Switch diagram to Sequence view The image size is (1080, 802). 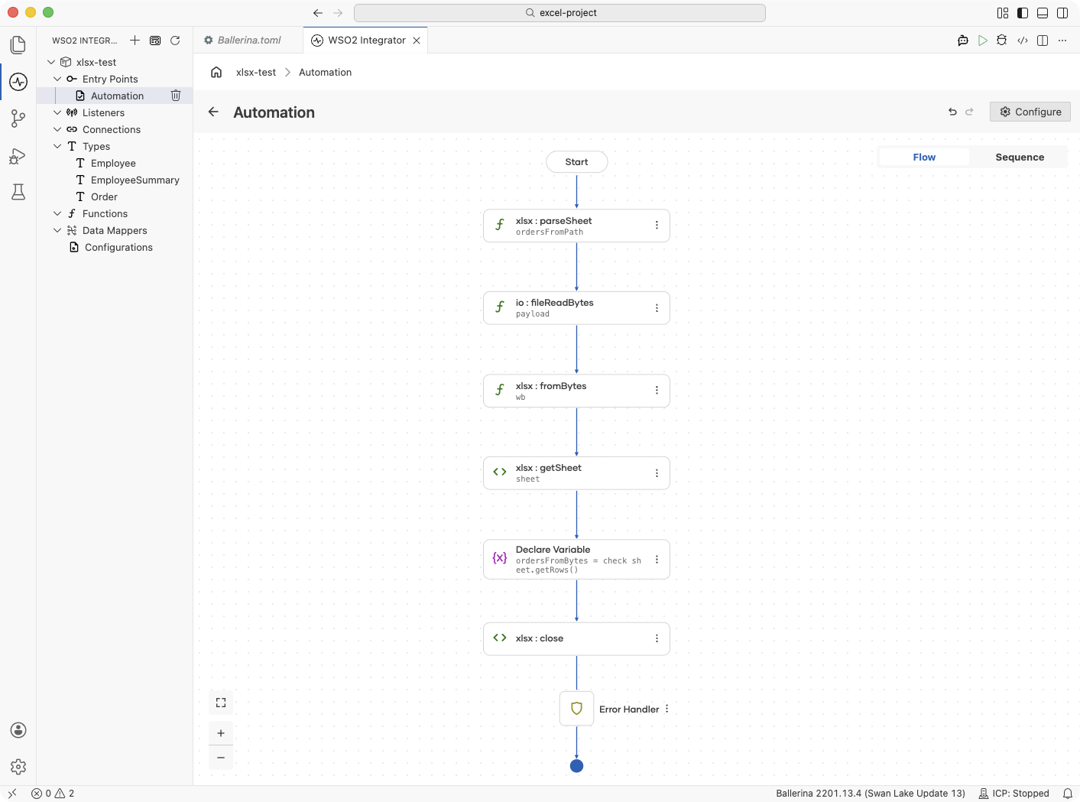[x=1020, y=157]
